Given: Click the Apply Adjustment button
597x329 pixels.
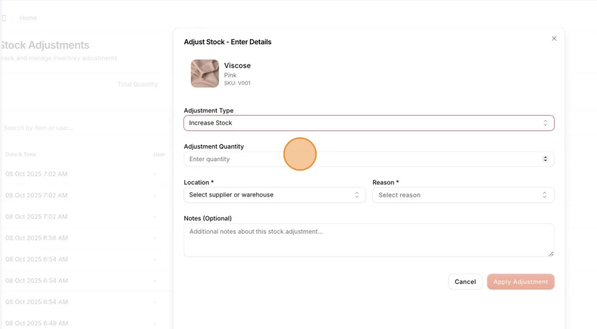Looking at the screenshot, I should tap(521, 282).
